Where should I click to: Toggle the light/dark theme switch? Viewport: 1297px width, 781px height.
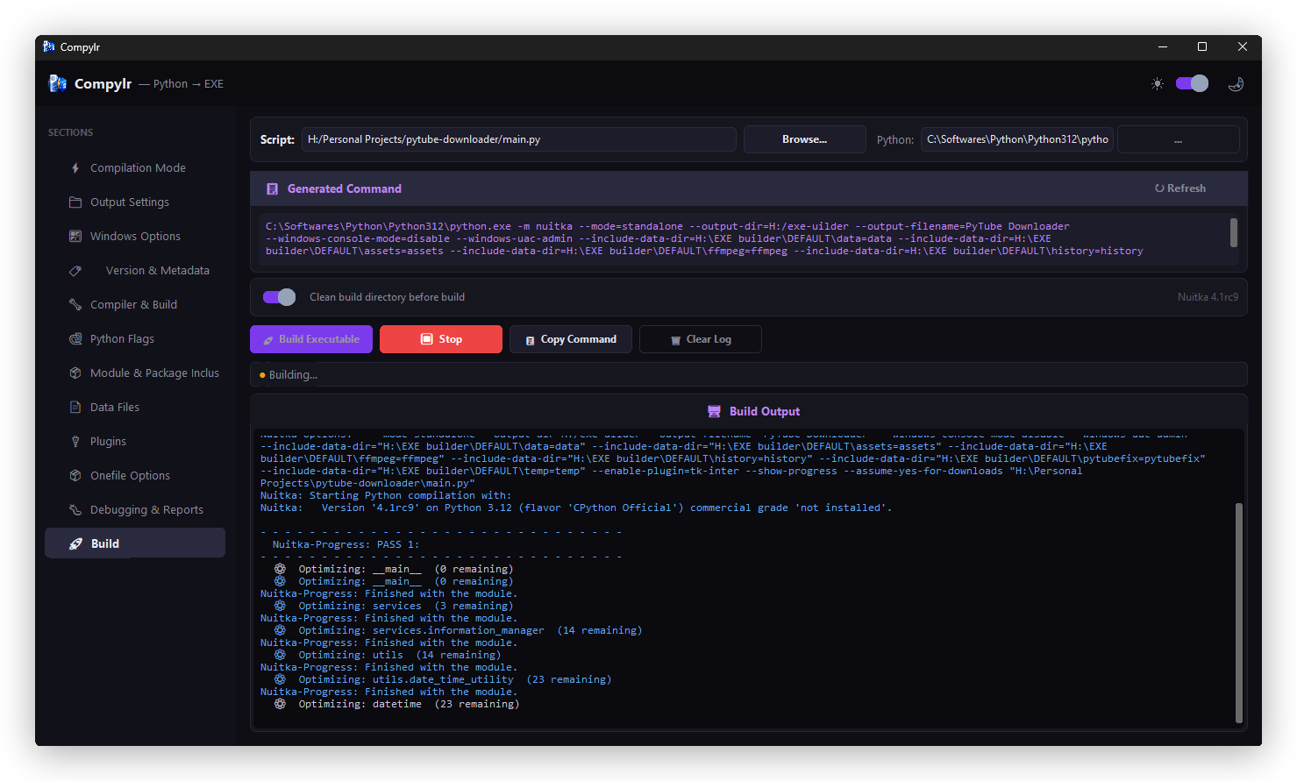1193,83
